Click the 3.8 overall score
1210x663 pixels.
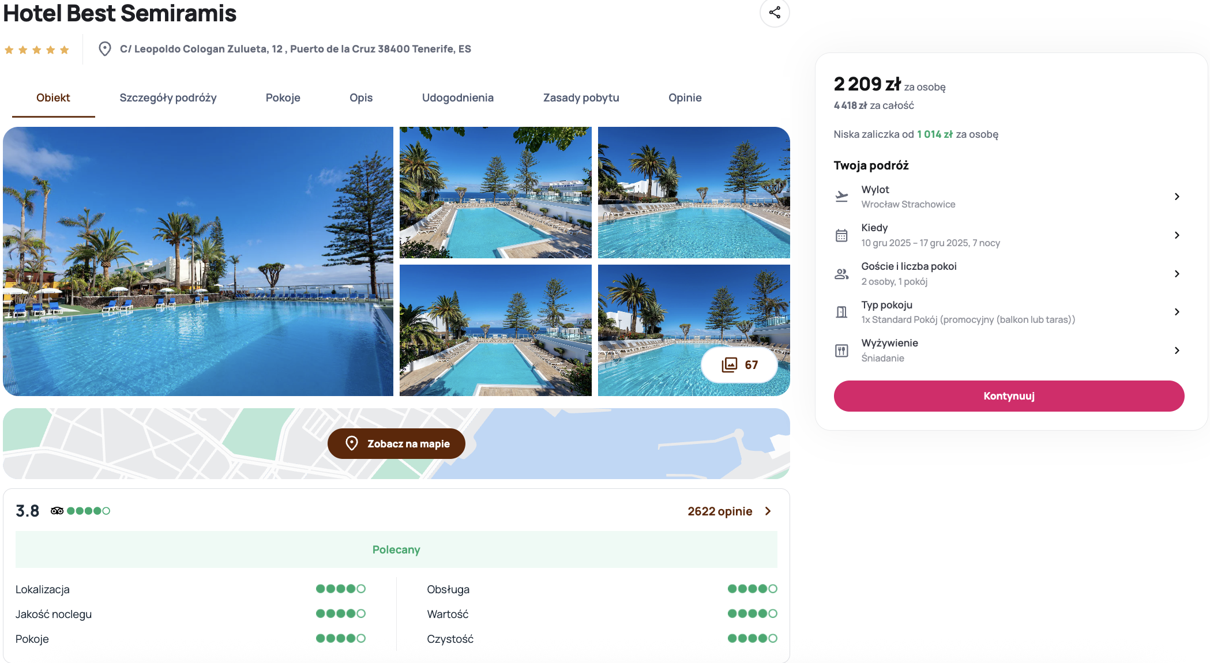point(27,511)
